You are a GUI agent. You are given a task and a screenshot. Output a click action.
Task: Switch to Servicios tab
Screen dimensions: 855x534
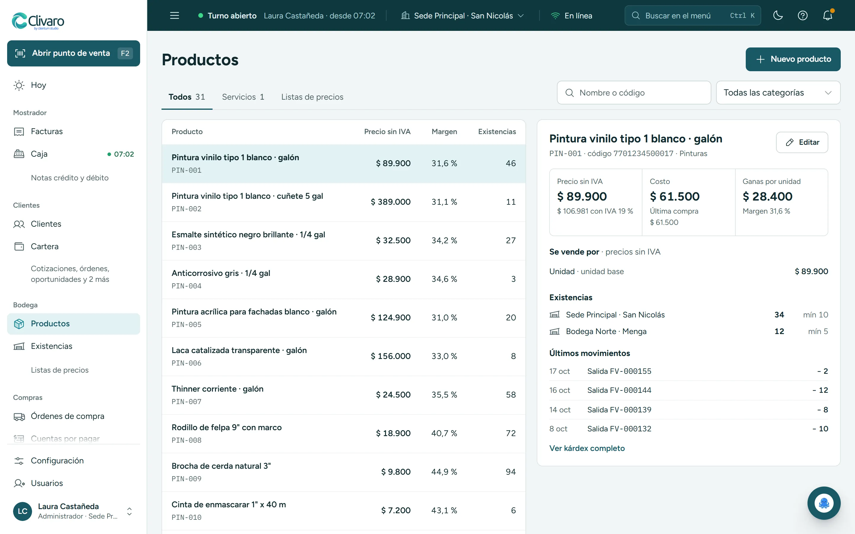243,97
